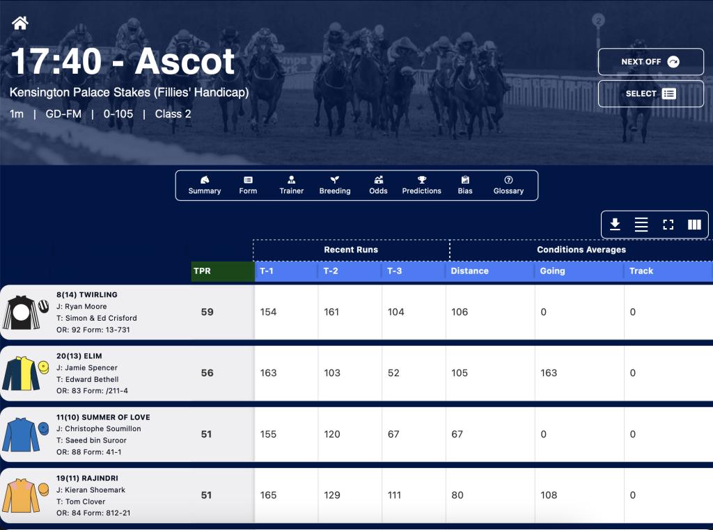Open the column chooser icon

click(x=694, y=225)
